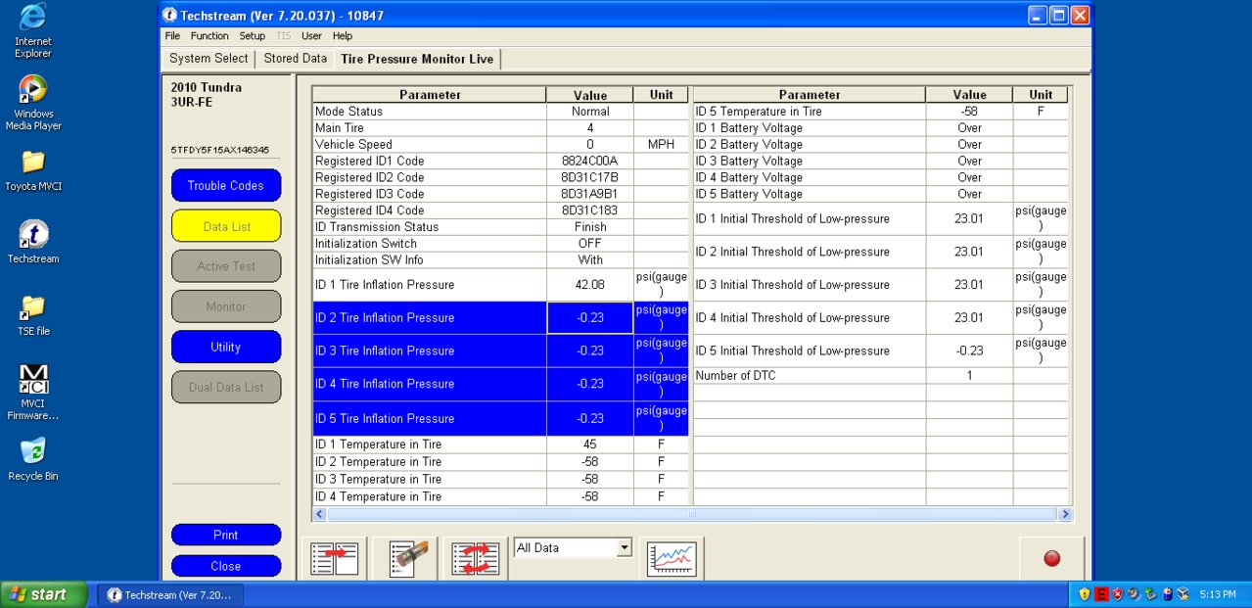Click the Initialization Switch row
This screenshot has width=1252, height=608.
500,244
